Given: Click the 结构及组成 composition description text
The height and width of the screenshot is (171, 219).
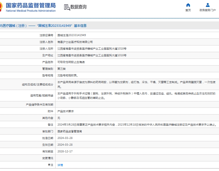Looking at the screenshot, I should 136,84.
